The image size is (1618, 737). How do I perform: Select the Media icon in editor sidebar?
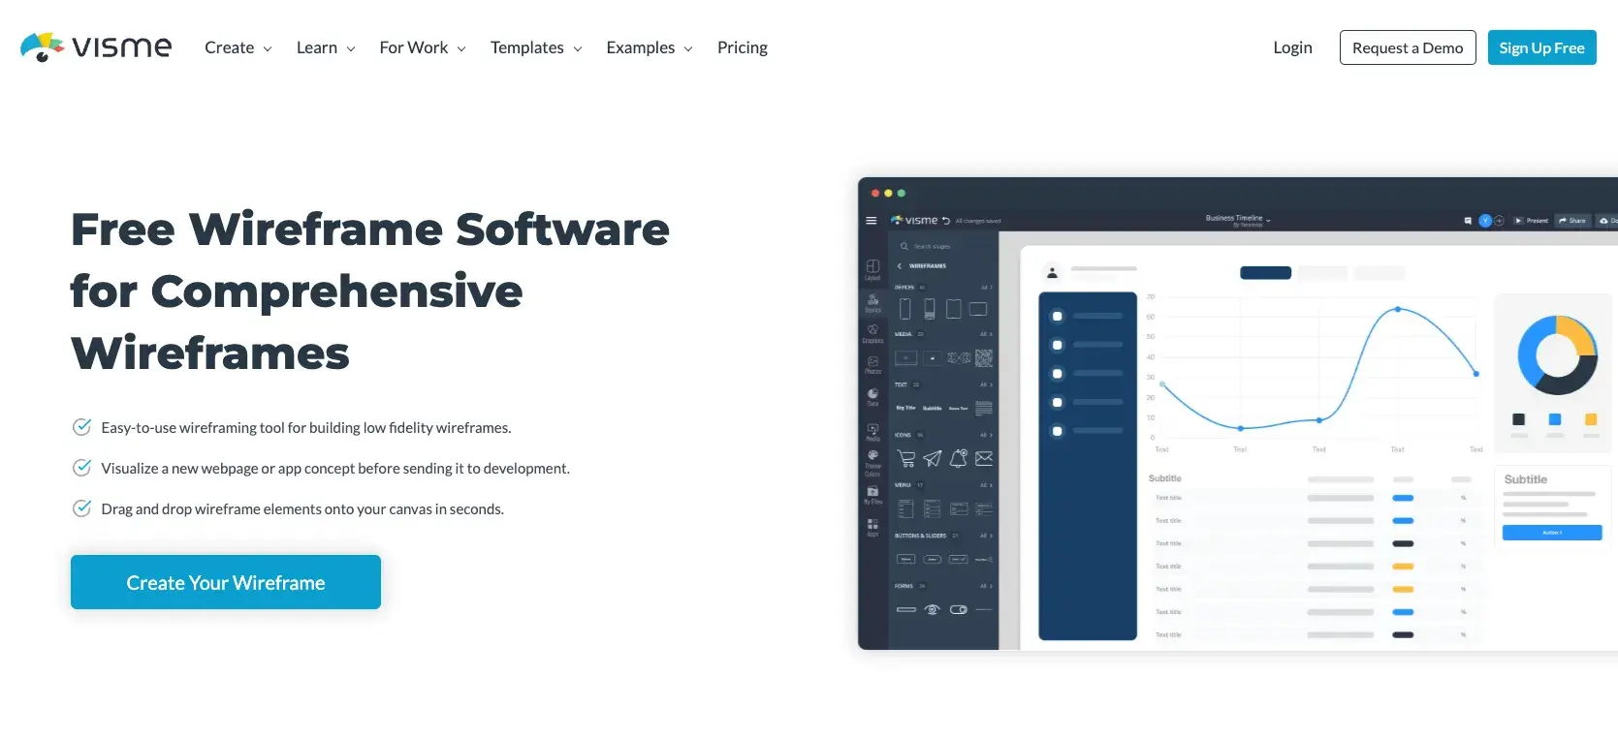click(872, 431)
